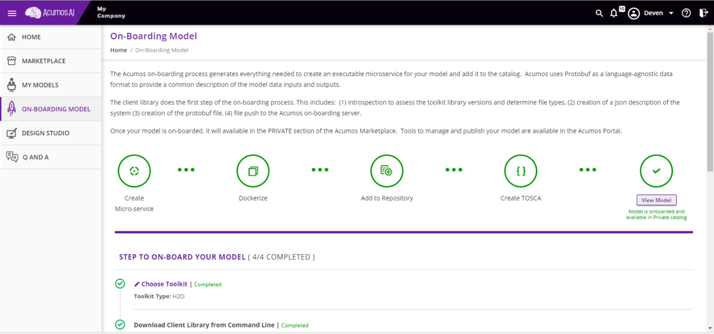
Task: Open the Marketplace sidebar item
Action: click(43, 61)
